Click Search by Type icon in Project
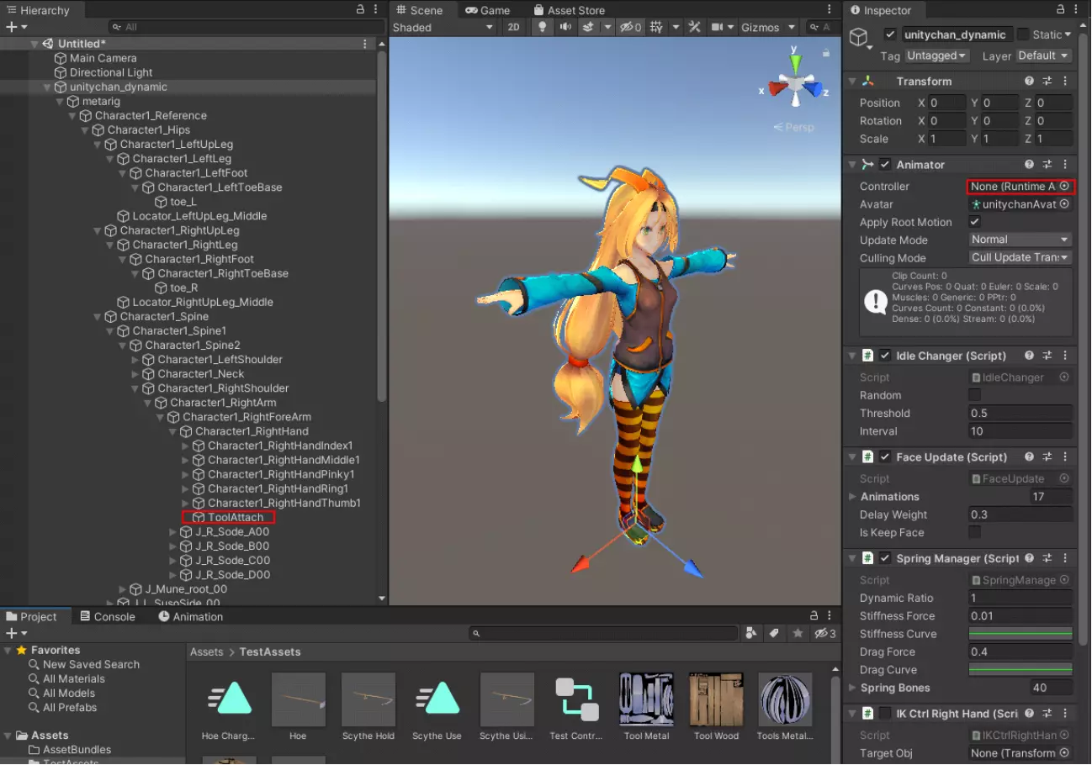Screen dimensions: 1092x765 pos(751,633)
